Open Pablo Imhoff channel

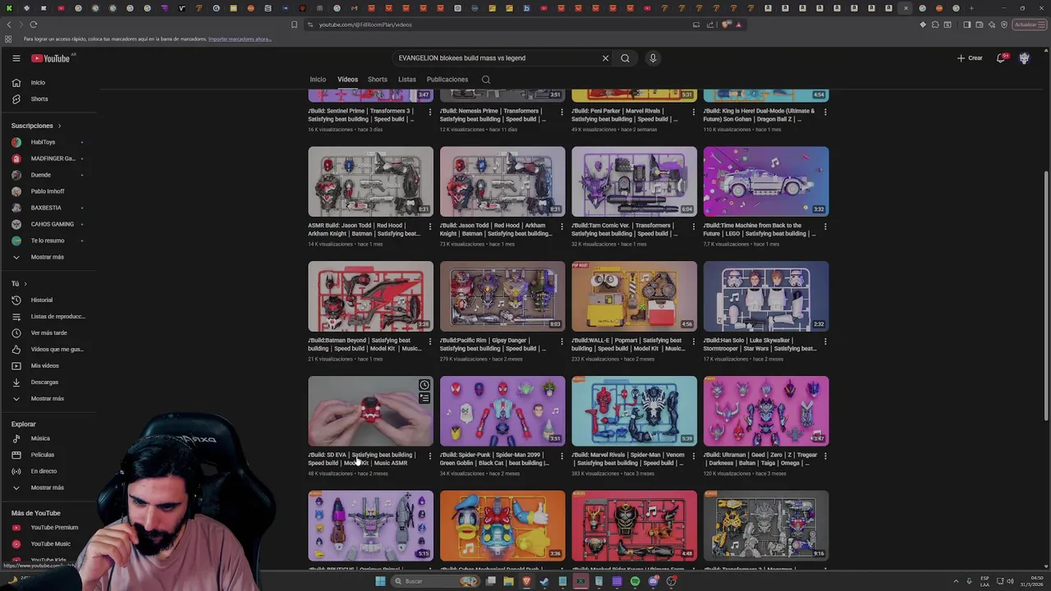49,191
